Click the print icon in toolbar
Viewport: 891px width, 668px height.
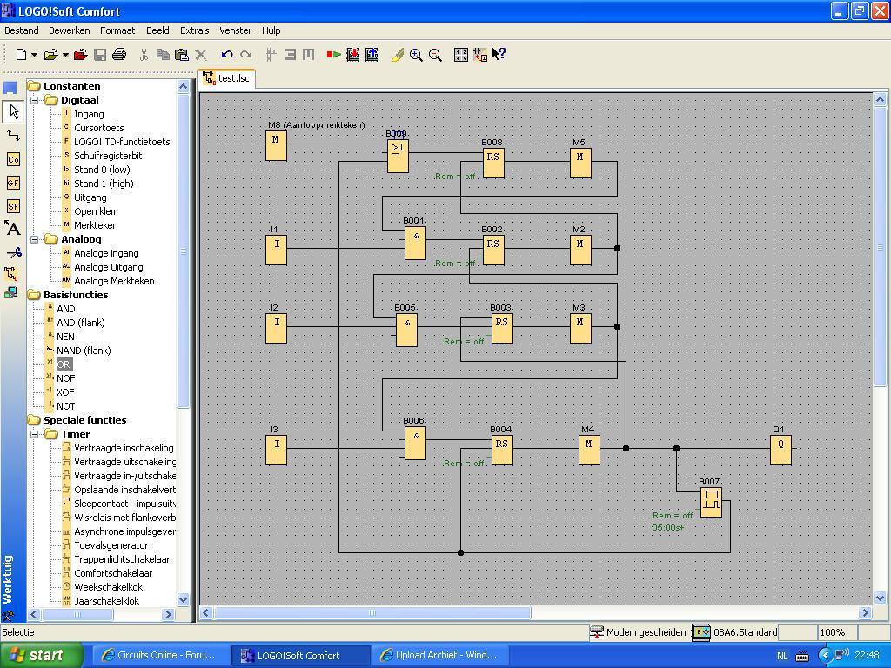pyautogui.click(x=119, y=54)
